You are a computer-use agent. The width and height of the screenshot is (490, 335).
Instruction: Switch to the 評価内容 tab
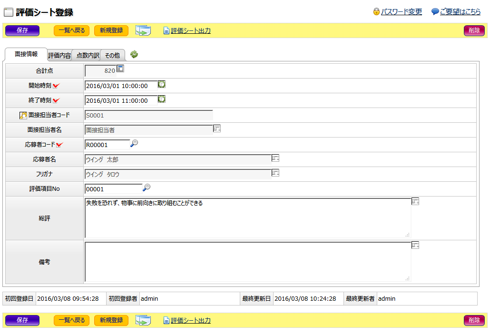click(x=59, y=56)
